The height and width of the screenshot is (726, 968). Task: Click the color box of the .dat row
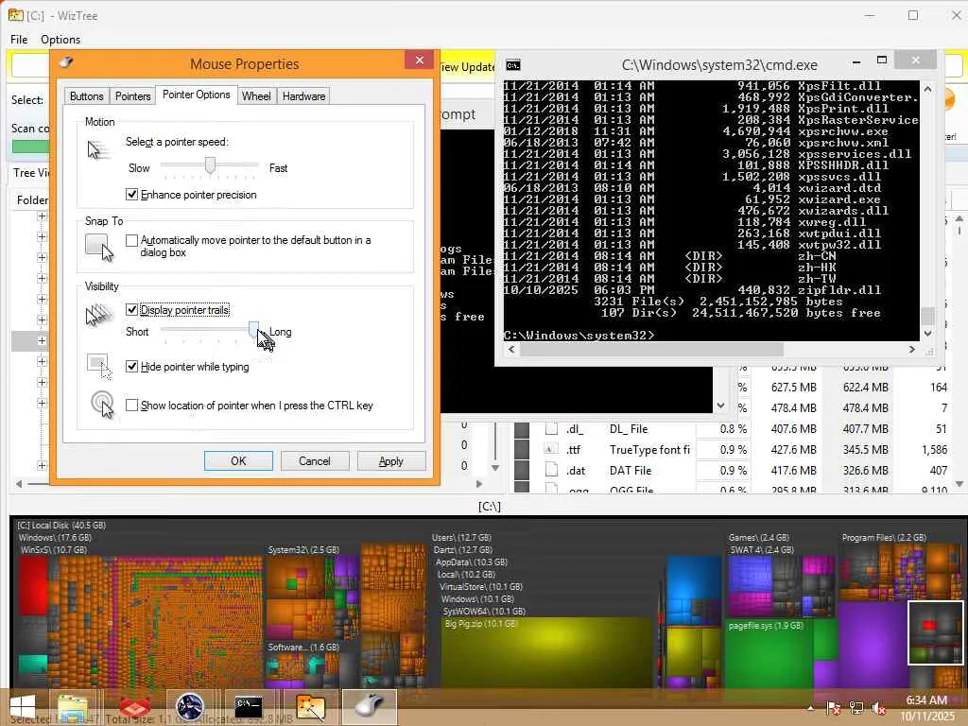pyautogui.click(x=522, y=470)
